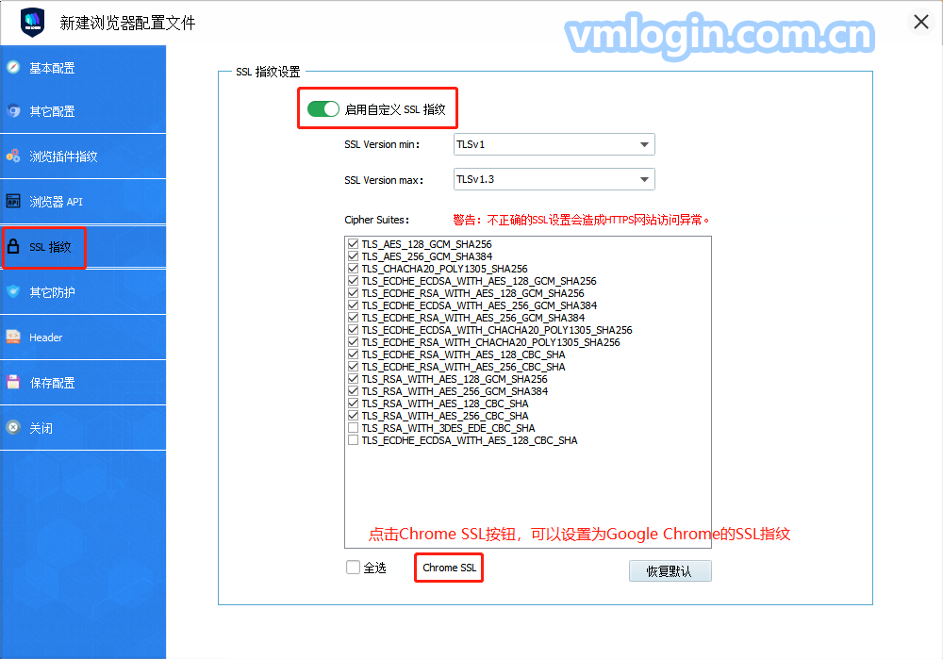Check the 全选 checkbox
This screenshot has height=659, width=943.
point(354,568)
